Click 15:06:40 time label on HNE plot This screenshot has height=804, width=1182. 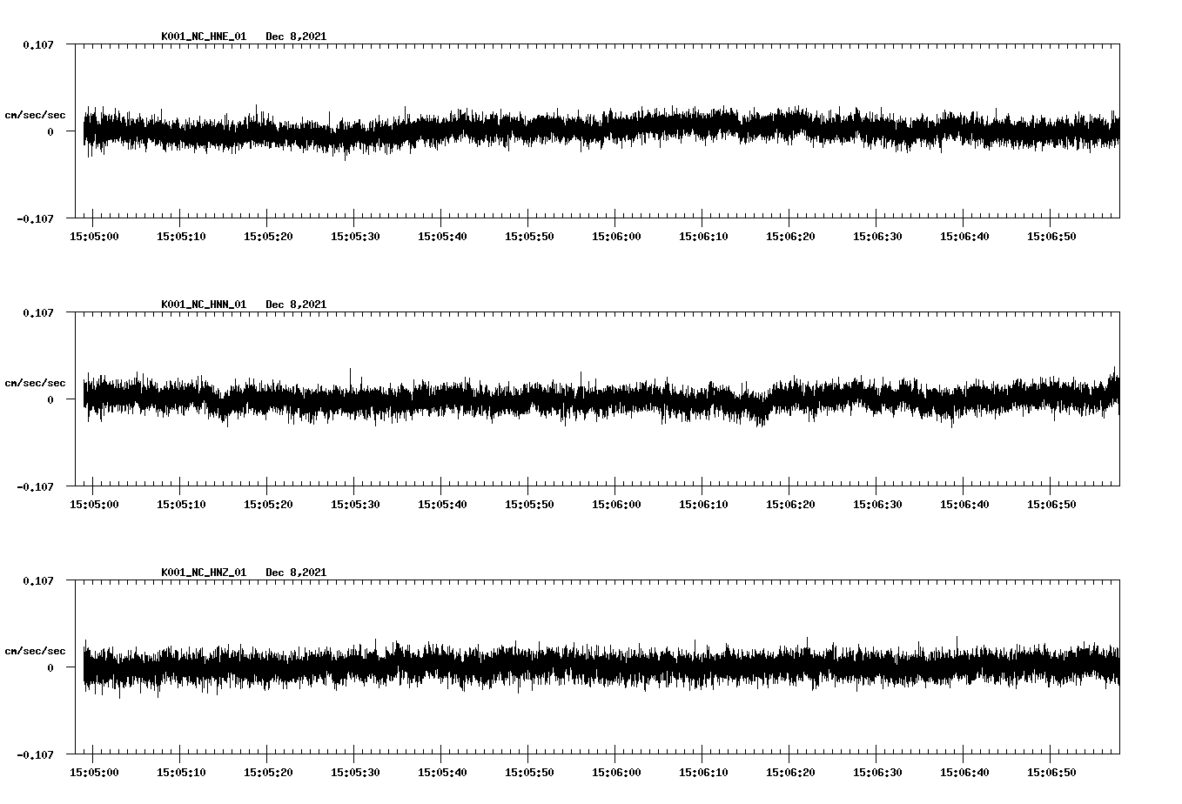click(964, 237)
